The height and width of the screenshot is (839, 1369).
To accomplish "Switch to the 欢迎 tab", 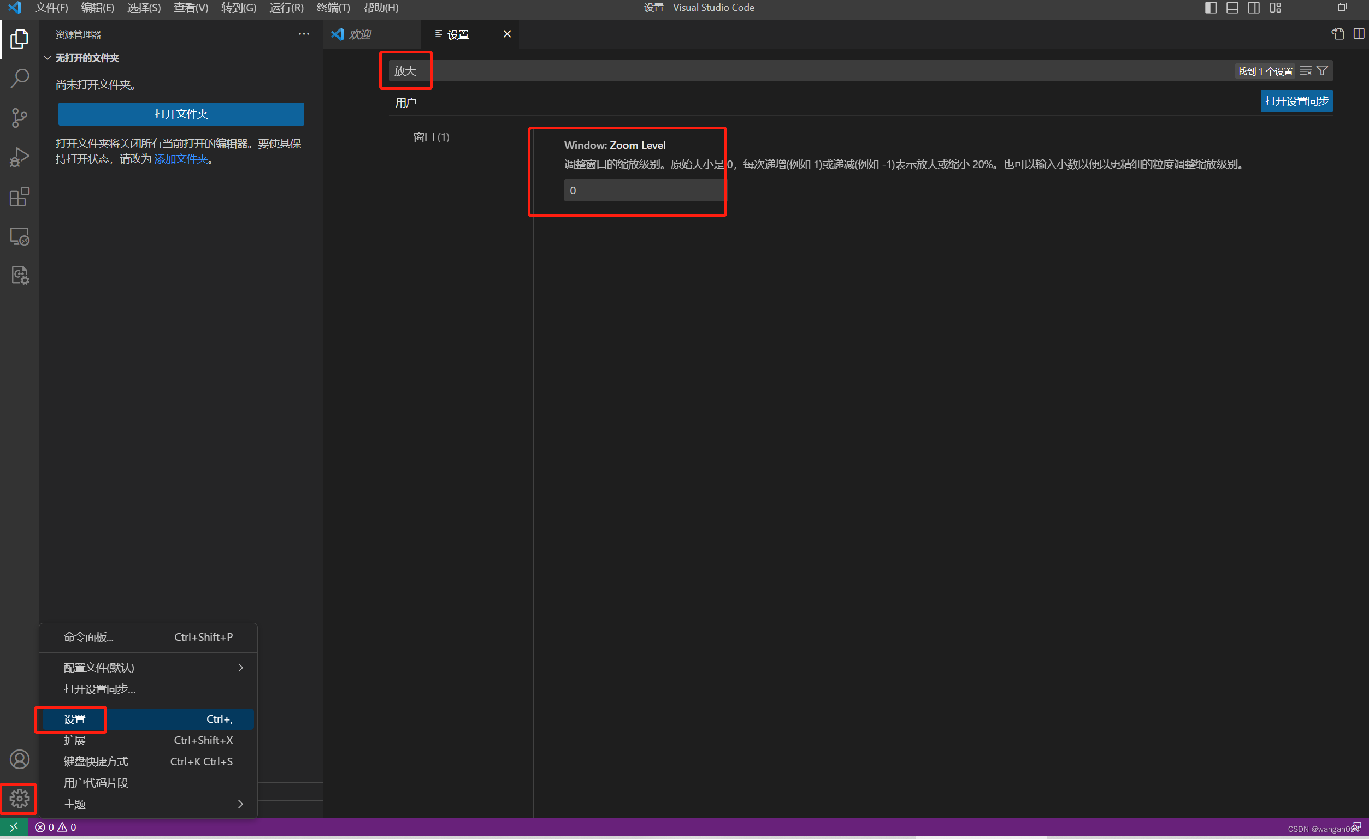I will pos(371,34).
